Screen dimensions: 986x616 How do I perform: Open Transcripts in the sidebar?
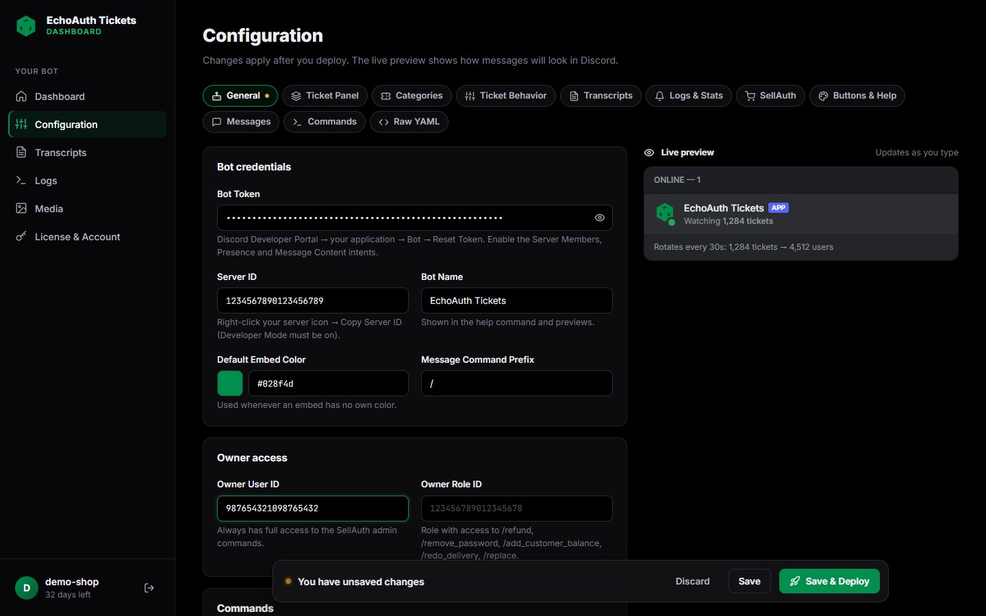[87, 153]
